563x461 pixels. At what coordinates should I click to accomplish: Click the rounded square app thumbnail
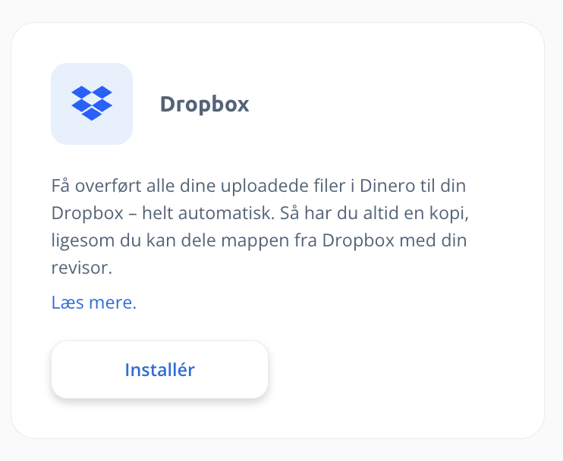[92, 104]
